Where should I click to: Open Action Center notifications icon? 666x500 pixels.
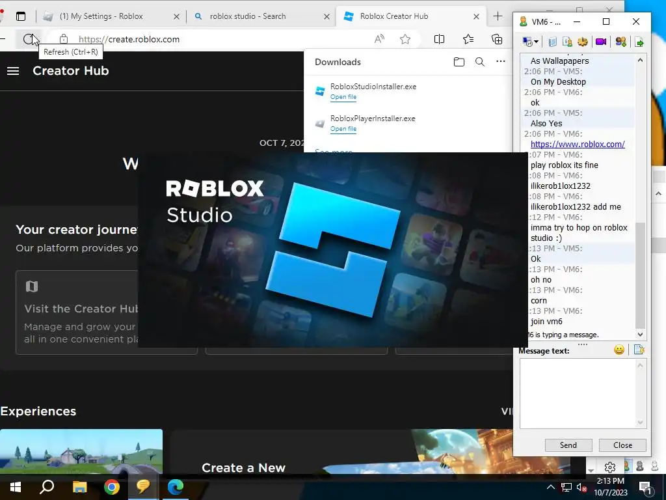[x=645, y=488]
